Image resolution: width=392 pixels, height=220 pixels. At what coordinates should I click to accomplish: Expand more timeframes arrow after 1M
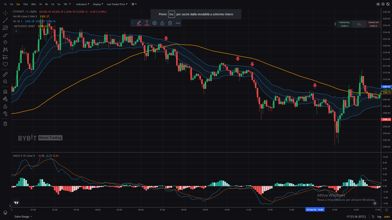pos(70,4)
